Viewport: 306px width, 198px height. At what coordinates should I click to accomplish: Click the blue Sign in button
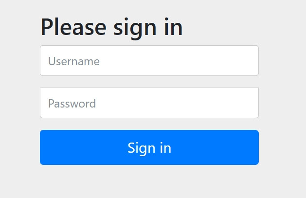(149, 147)
